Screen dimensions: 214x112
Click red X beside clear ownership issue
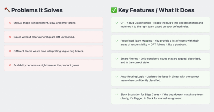point(10,37)
